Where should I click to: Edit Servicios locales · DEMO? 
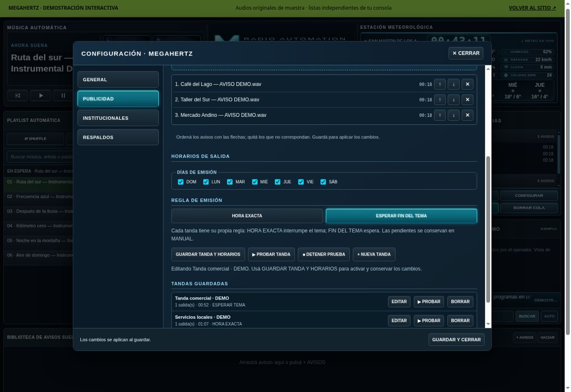click(399, 321)
